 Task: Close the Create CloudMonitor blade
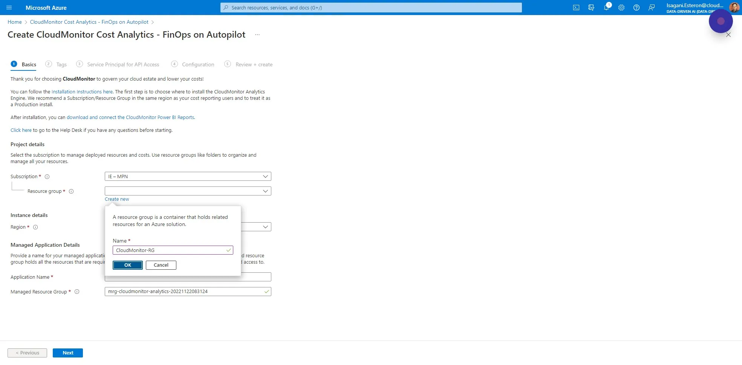click(728, 35)
